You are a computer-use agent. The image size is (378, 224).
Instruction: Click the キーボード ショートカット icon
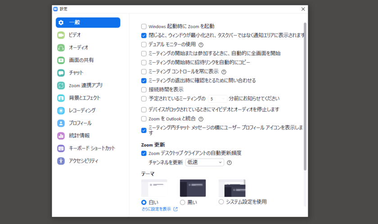pyautogui.click(x=61, y=148)
